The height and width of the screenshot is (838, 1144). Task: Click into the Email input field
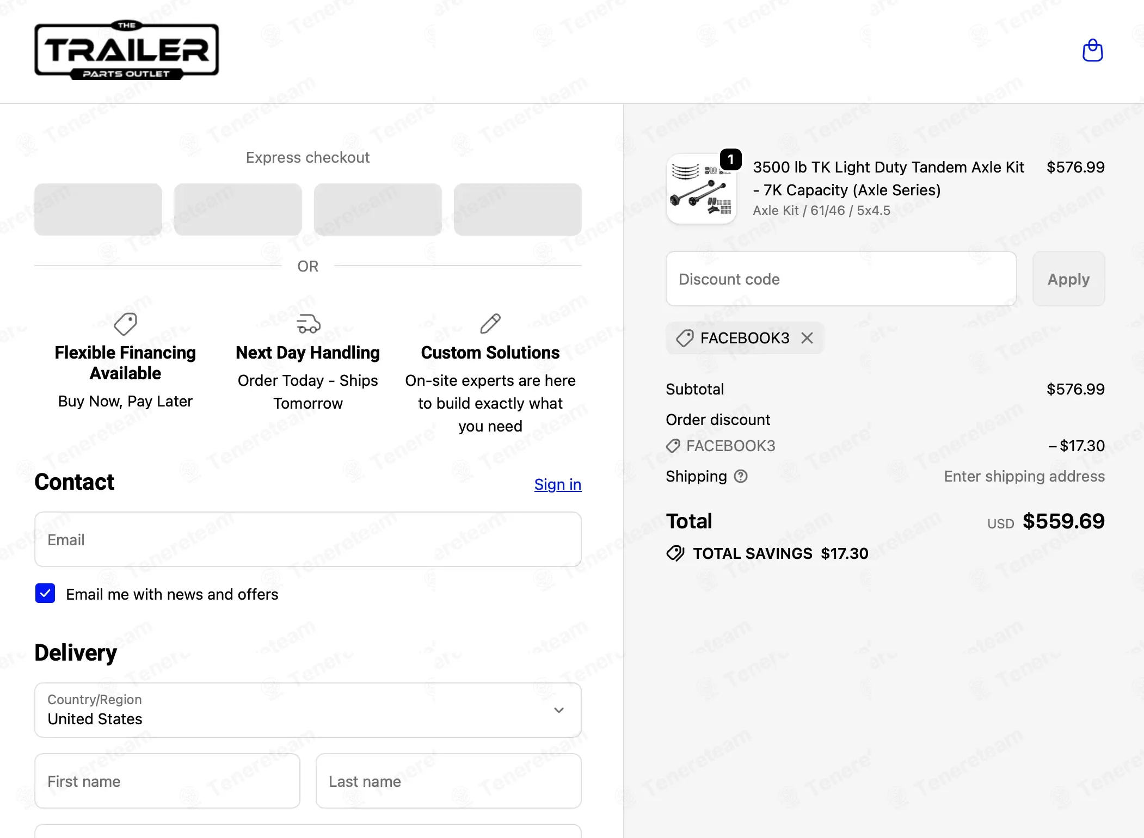click(x=308, y=539)
